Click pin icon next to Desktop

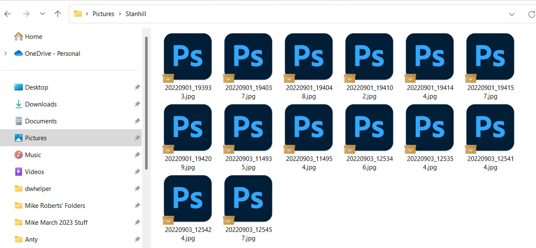[x=137, y=87]
